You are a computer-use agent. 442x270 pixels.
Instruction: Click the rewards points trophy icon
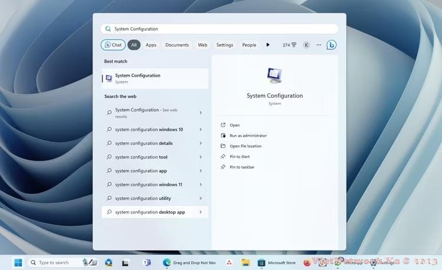pos(293,45)
